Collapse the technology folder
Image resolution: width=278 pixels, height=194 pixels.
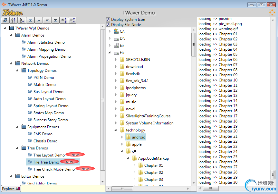tap(116, 130)
